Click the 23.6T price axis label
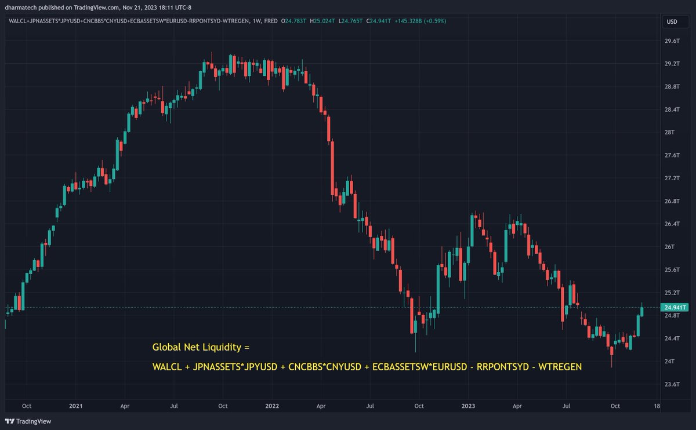Viewport: 696px width, 430px height. click(672, 384)
